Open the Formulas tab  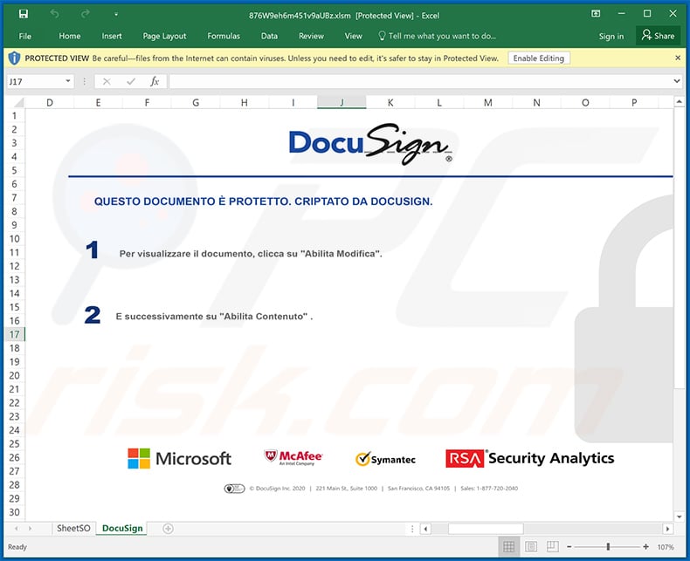(224, 36)
